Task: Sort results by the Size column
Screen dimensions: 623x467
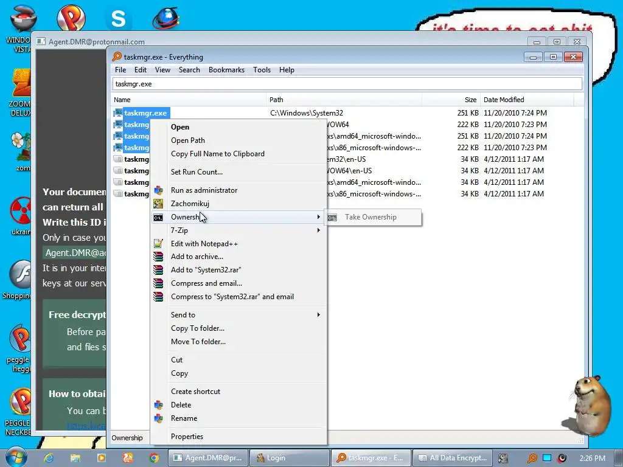Action: (x=451, y=100)
